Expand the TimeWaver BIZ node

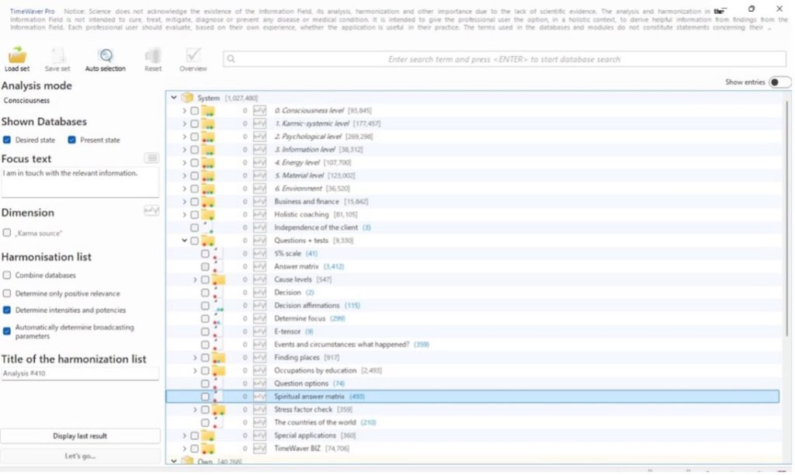(x=185, y=449)
